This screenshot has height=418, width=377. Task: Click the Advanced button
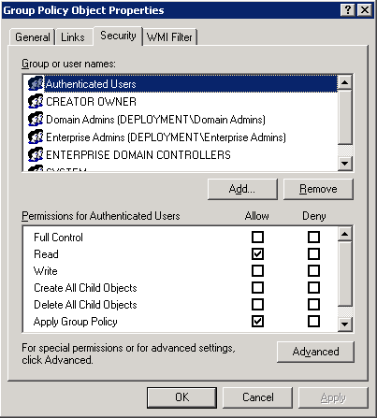[x=315, y=352]
